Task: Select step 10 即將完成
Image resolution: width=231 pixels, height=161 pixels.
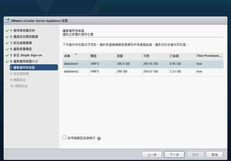Action: tap(19, 86)
